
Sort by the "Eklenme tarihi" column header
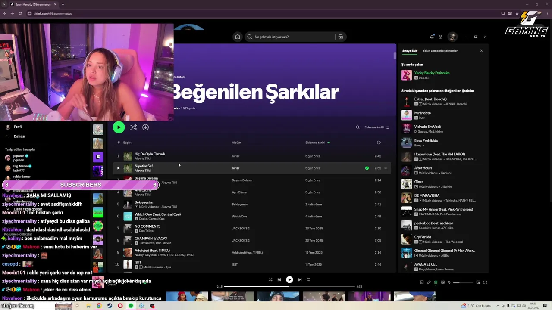pos(317,143)
